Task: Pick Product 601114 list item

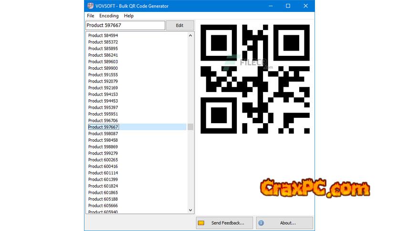Action: tap(103, 173)
